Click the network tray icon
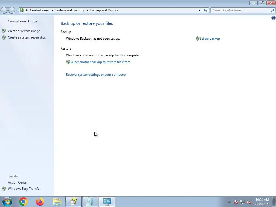Screen dimensions: 276x207 pos(242,202)
